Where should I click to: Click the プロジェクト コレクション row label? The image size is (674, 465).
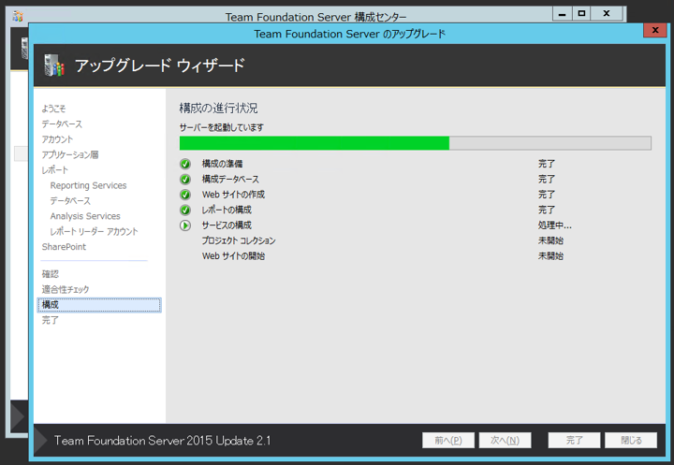pos(239,240)
